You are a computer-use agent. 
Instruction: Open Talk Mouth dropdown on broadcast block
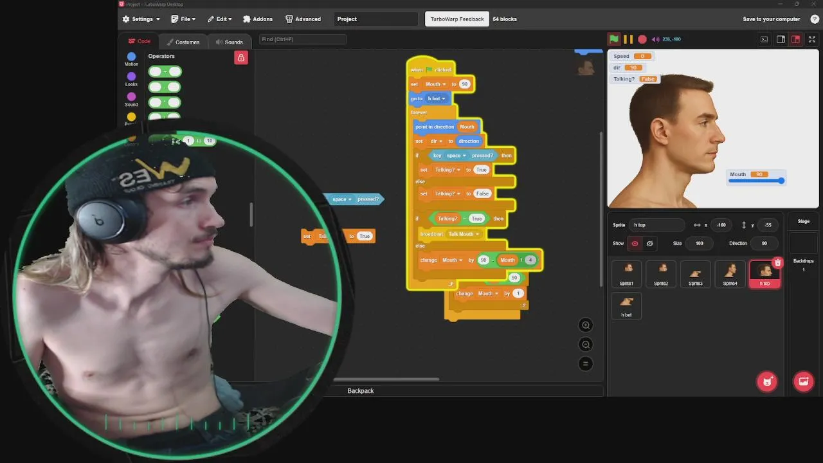[464, 234]
